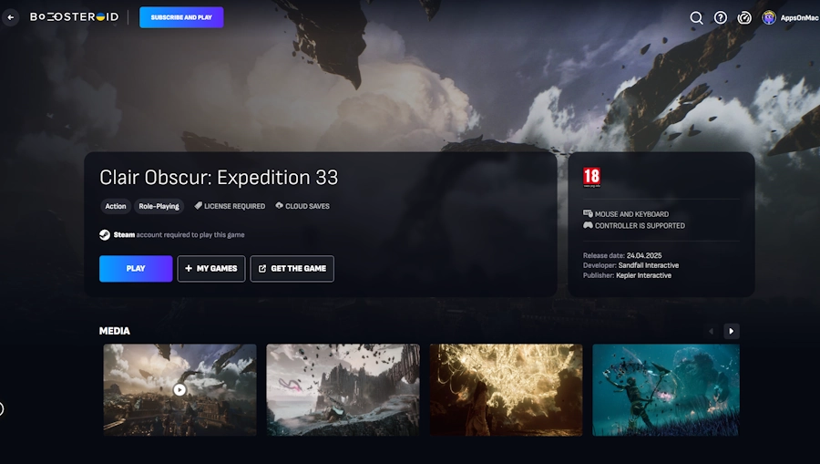The height and width of the screenshot is (464, 820).
Task: Click the License Required tag icon
Action: pyautogui.click(x=199, y=206)
